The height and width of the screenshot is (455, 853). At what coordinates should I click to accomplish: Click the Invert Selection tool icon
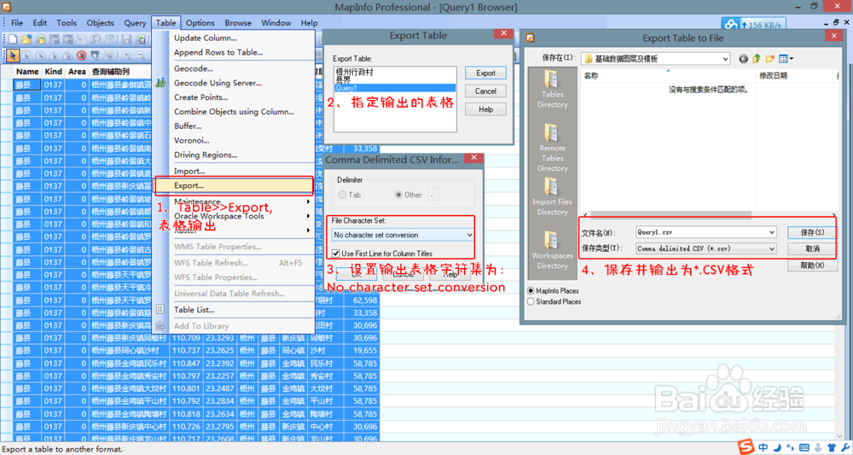[x=96, y=55]
